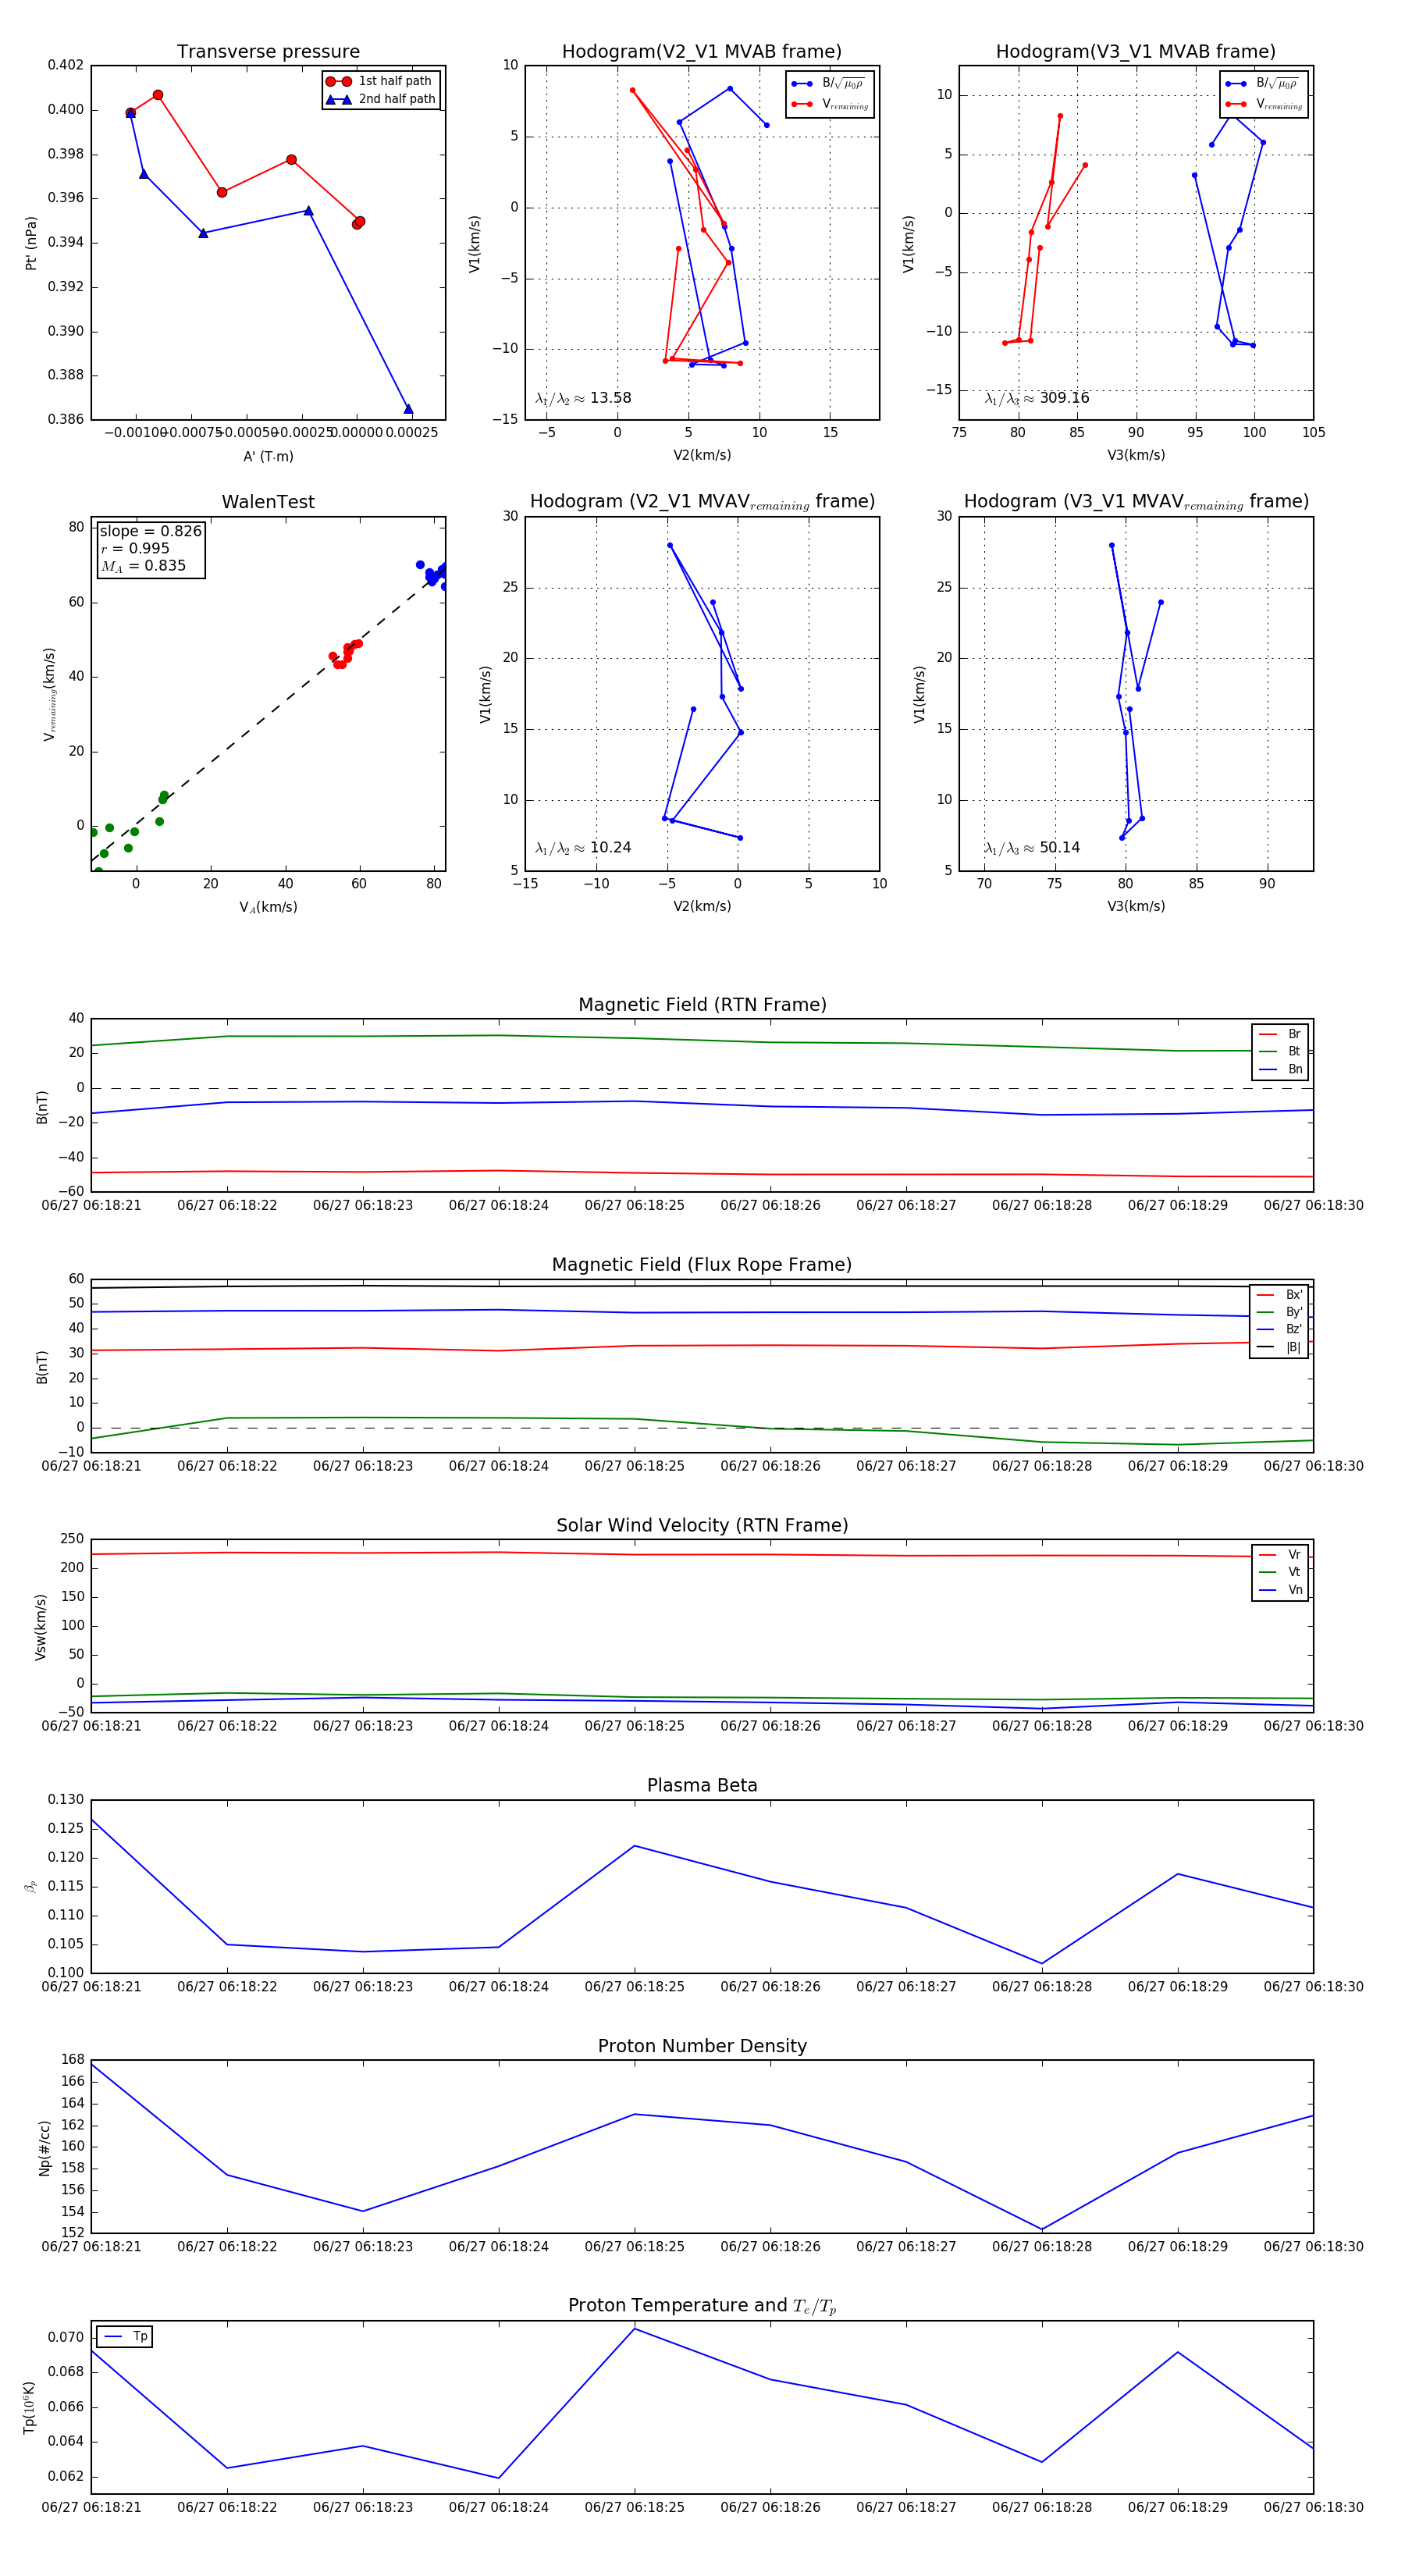The height and width of the screenshot is (2576, 1405).
Task: Click the lowest blue triangle in Transverse pressure plot
Action: click(408, 409)
